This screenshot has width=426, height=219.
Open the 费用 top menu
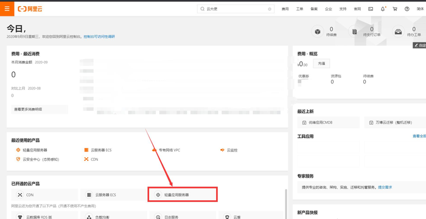(285, 9)
